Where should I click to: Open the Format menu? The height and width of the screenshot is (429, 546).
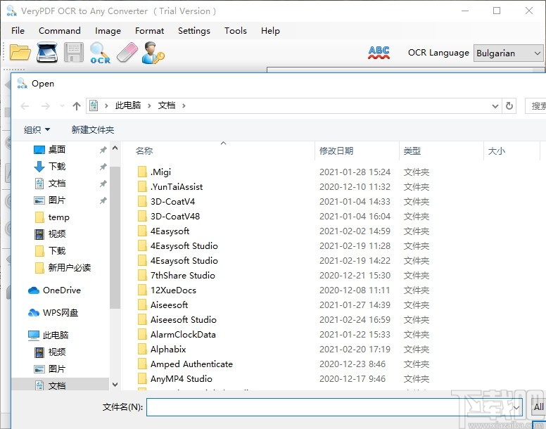point(149,31)
